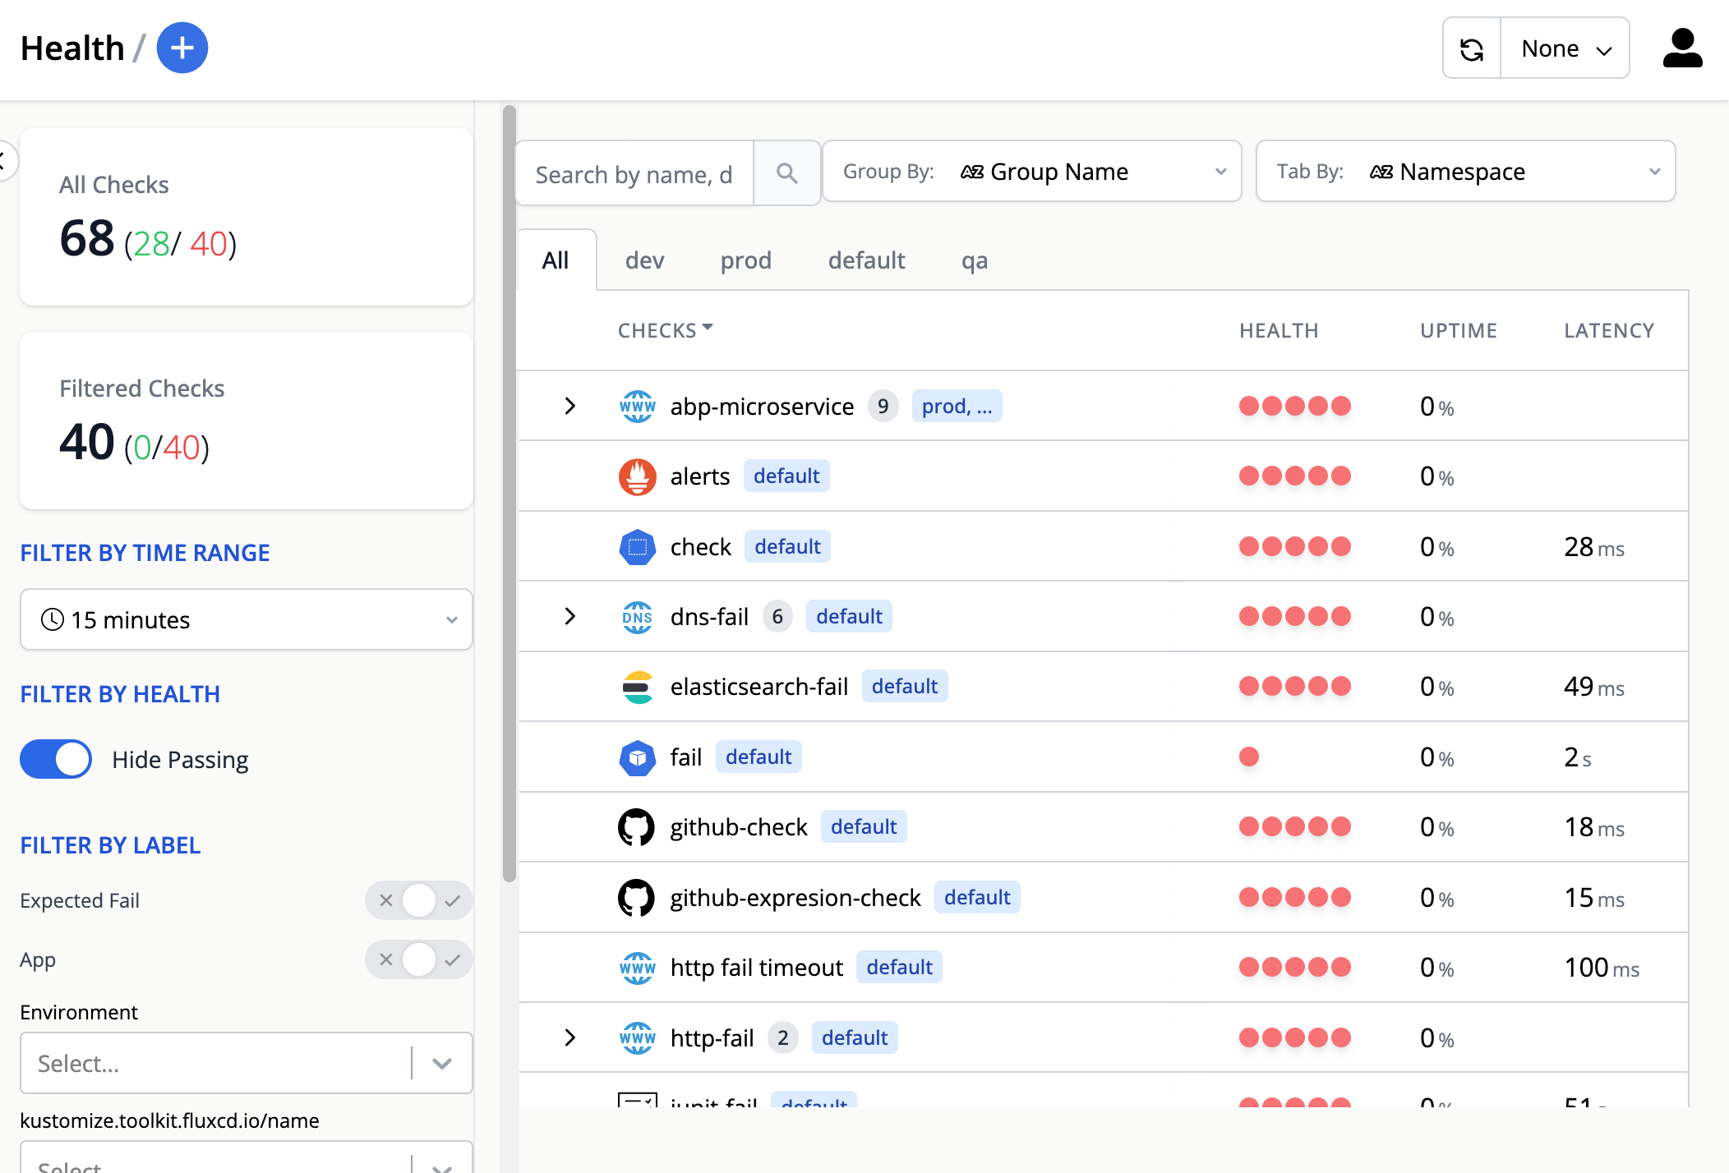Click the default label on fail check
Image resolution: width=1729 pixels, height=1173 pixels.
tap(758, 757)
